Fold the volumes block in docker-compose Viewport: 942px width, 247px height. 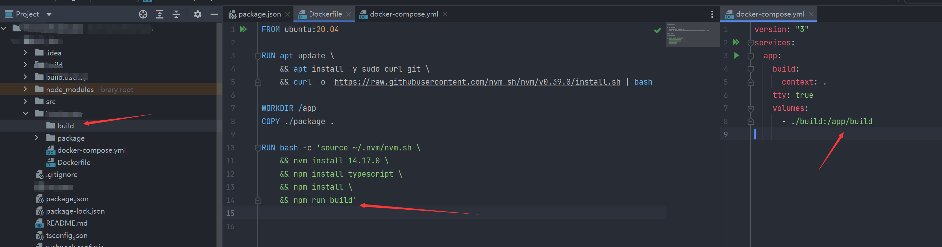(x=750, y=109)
